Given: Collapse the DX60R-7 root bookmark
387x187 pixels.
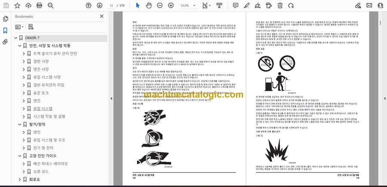Looking at the screenshot, I should (16, 38).
